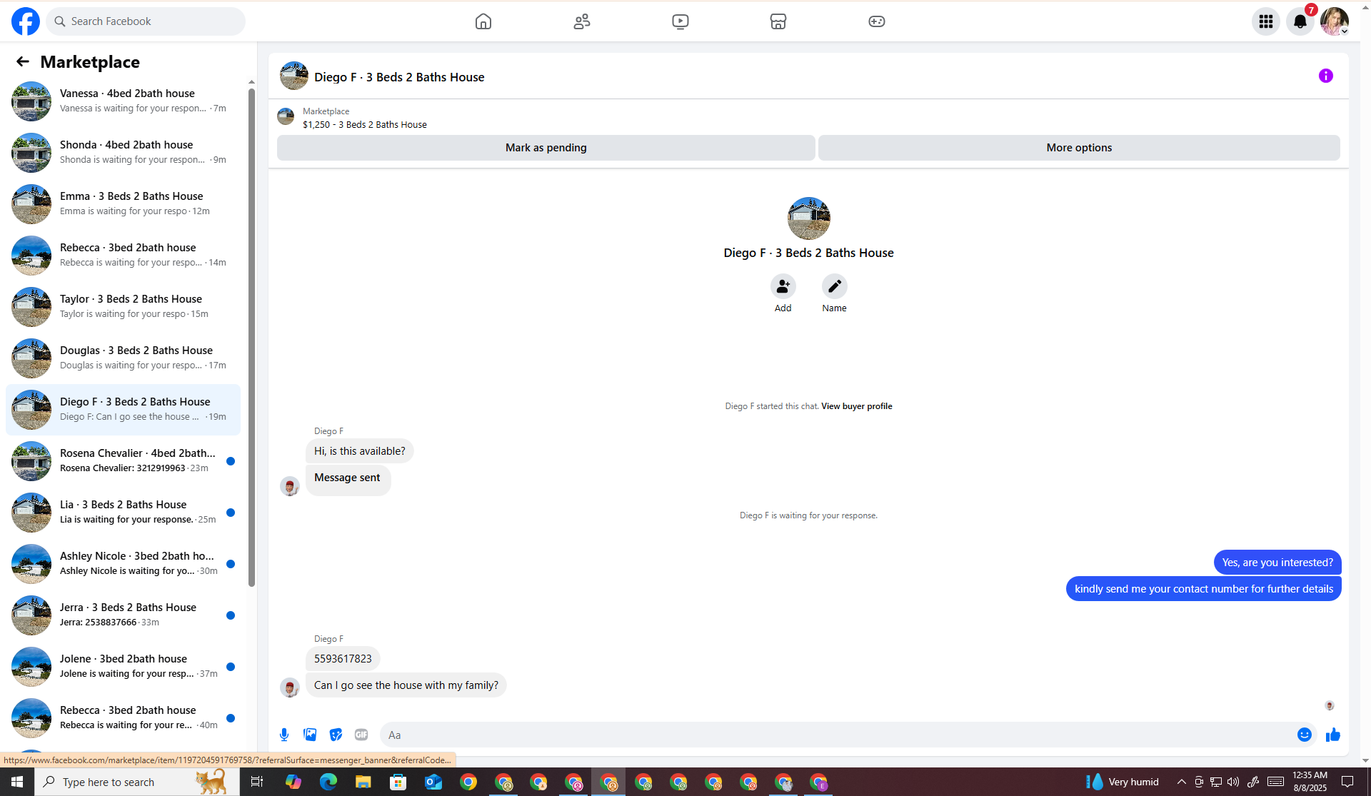Click Mark as pending button
The width and height of the screenshot is (1371, 796).
tap(546, 148)
